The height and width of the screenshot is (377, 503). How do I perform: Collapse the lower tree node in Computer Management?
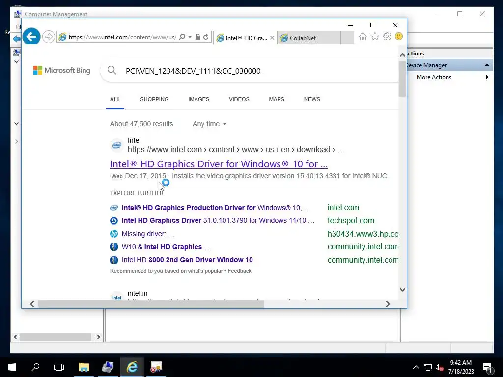pyautogui.click(x=16, y=123)
